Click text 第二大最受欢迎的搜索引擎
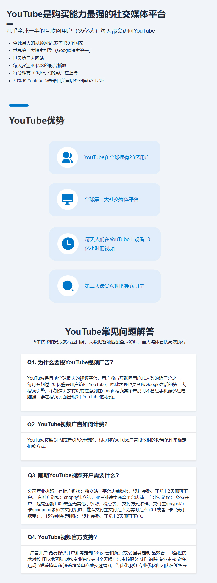 click(115, 286)
